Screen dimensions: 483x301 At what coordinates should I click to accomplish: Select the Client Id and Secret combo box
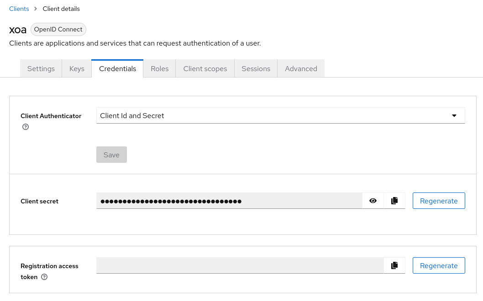pos(281,115)
